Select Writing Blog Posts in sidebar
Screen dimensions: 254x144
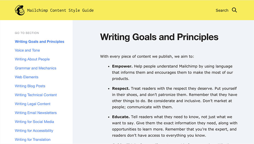click(x=30, y=86)
